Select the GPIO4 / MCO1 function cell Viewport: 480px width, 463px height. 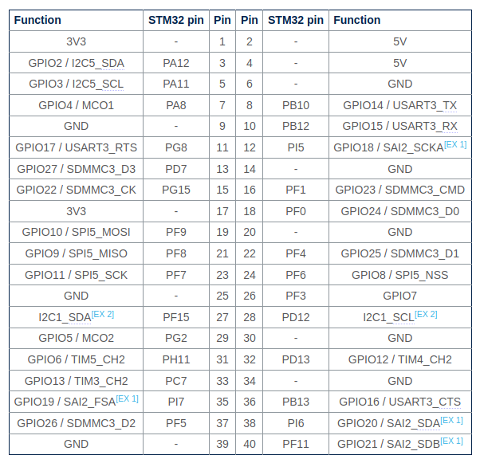pos(77,105)
